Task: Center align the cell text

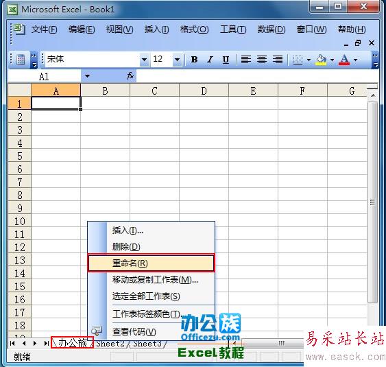Action: pyautogui.click(x=262, y=60)
